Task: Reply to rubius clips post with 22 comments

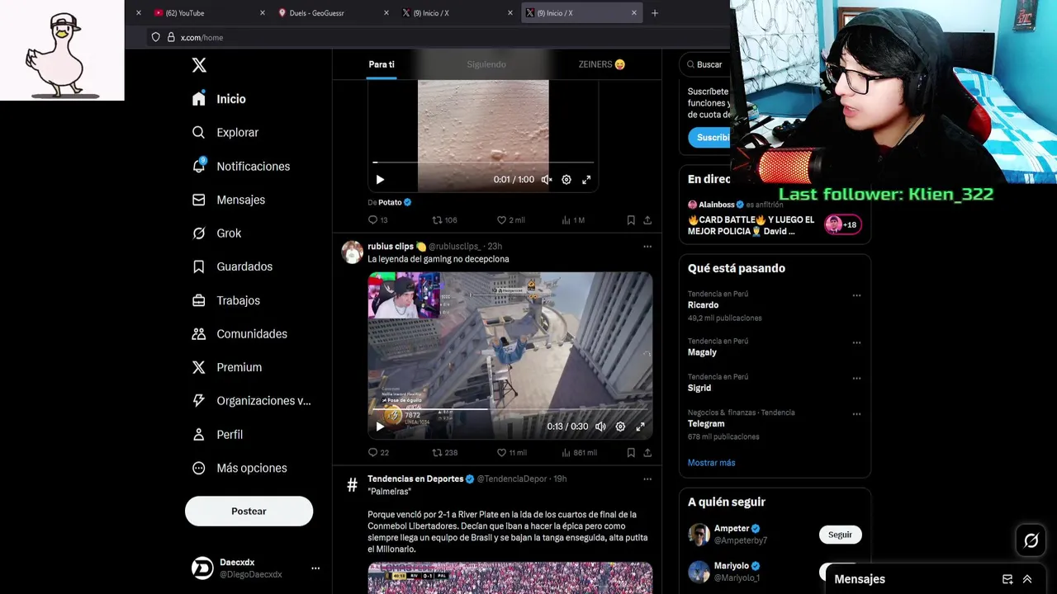Action: (378, 453)
